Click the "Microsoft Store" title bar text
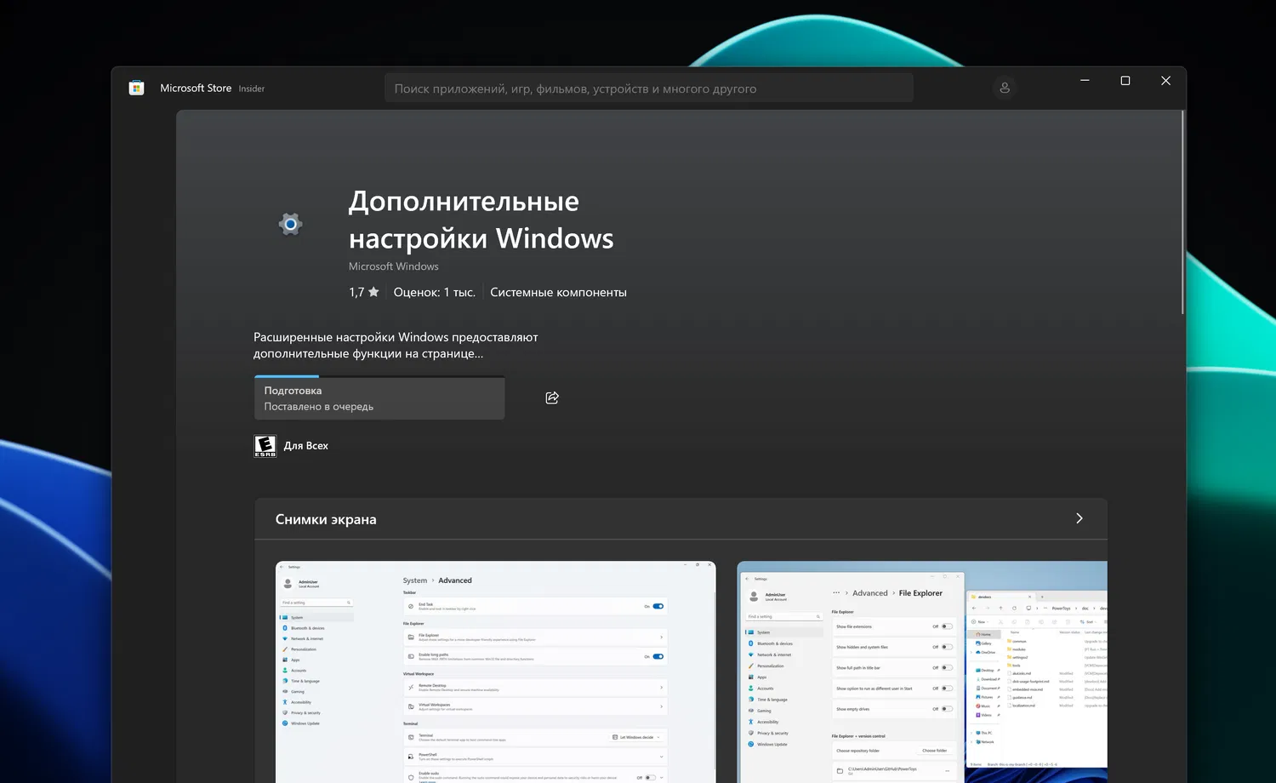 click(196, 88)
